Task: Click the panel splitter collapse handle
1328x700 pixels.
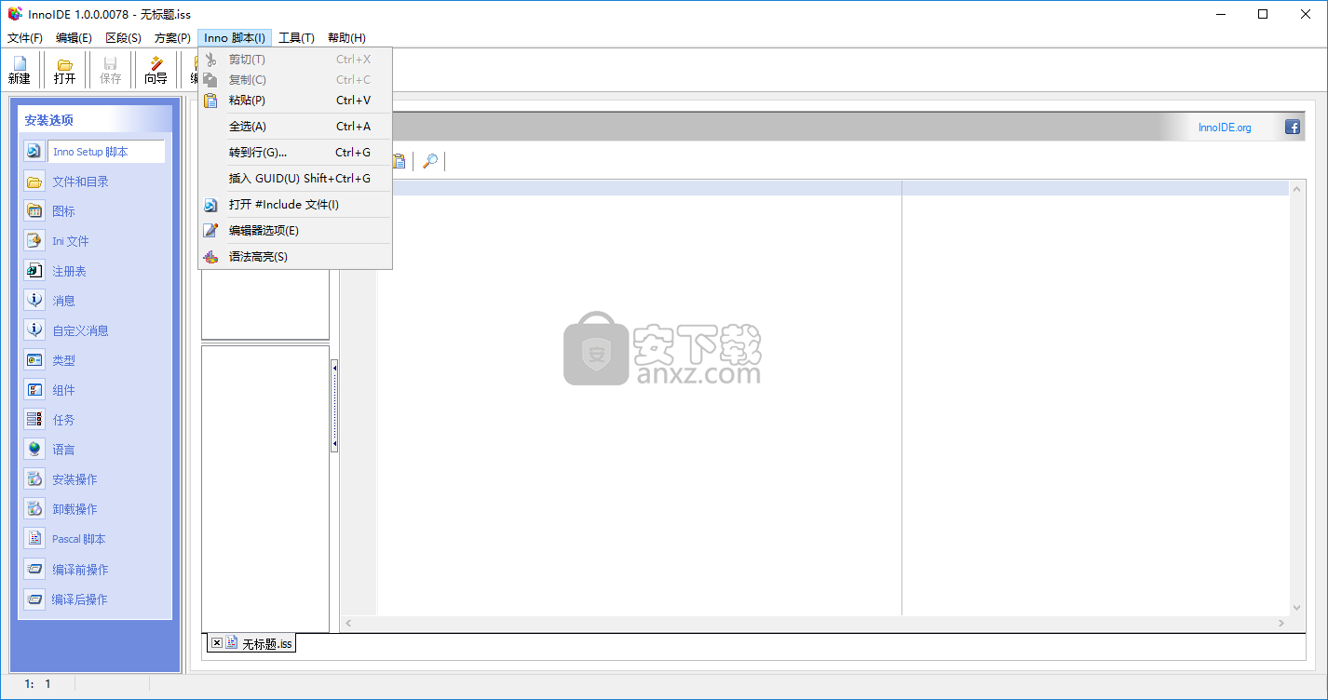Action: 334,407
